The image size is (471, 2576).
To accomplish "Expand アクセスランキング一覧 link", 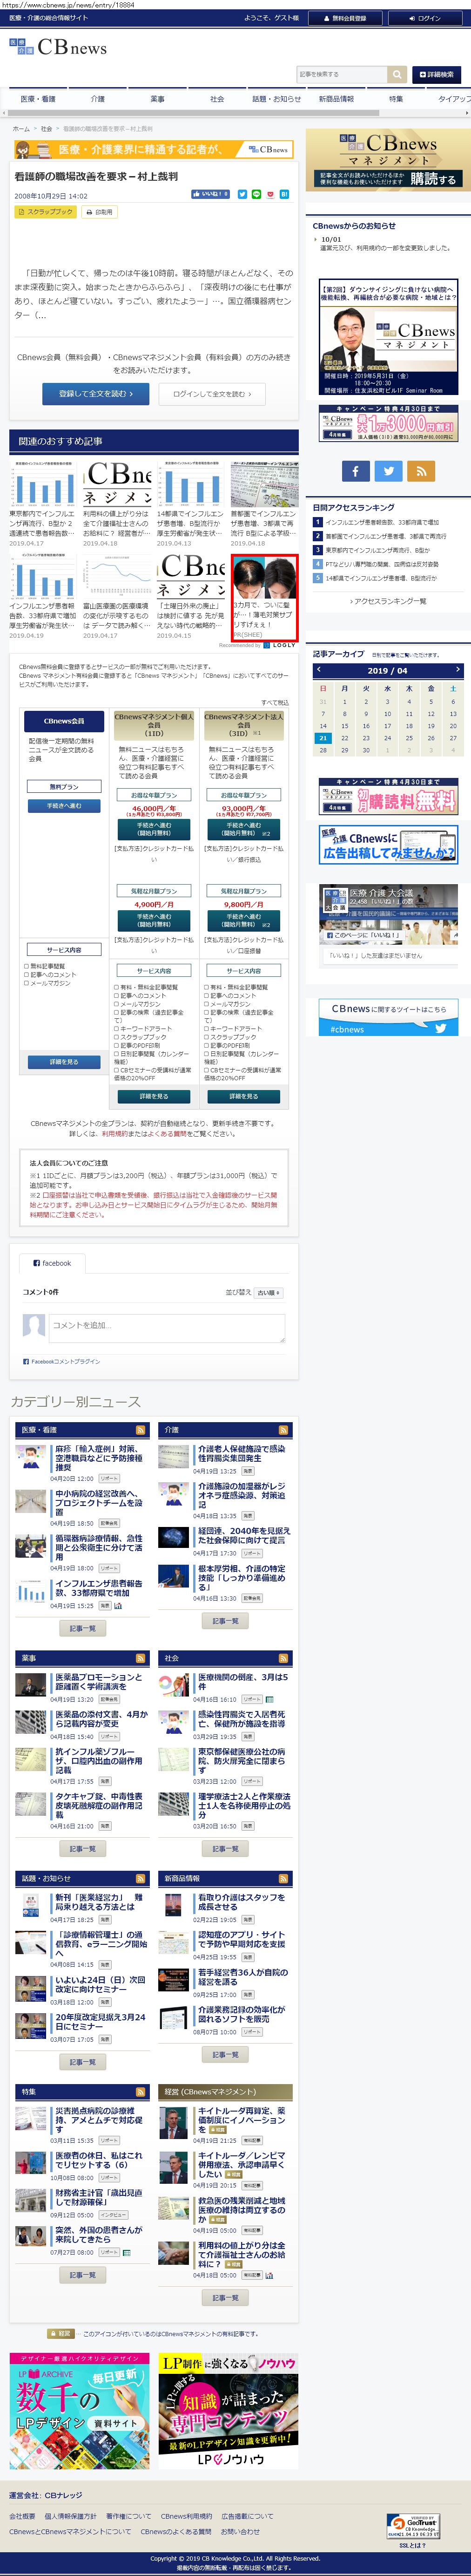I will click(388, 601).
